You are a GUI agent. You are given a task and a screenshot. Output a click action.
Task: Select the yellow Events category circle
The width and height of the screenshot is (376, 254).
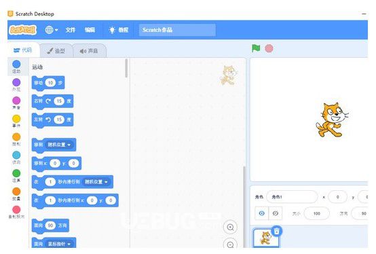click(16, 119)
